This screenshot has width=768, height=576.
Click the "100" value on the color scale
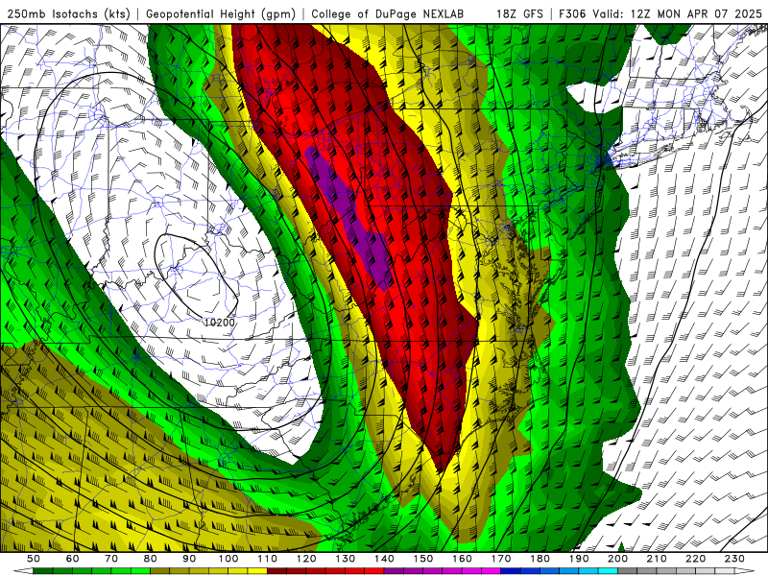pyautogui.click(x=228, y=559)
